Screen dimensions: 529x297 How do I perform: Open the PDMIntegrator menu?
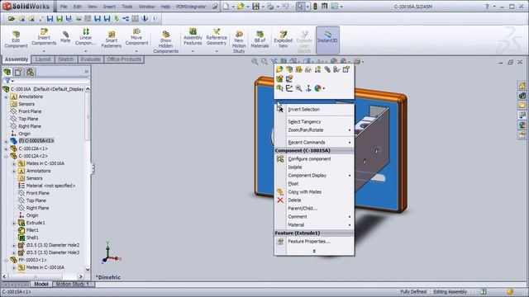coord(191,7)
